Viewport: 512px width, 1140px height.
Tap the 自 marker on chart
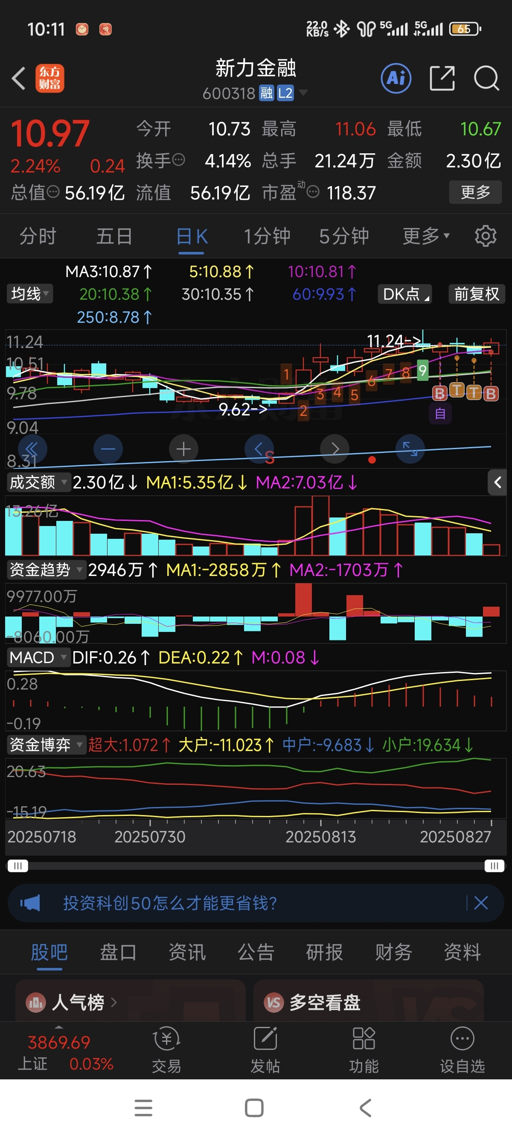440,413
